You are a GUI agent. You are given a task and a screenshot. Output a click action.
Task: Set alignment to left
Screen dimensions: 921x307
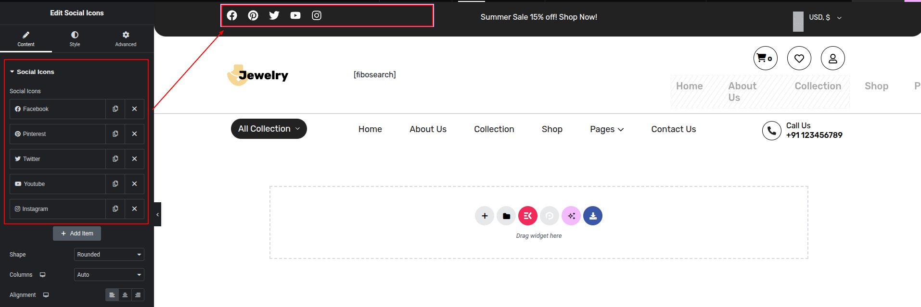click(112, 295)
